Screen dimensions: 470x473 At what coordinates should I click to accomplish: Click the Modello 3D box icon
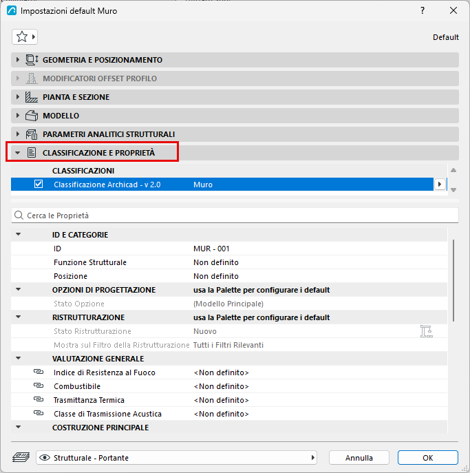(32, 116)
